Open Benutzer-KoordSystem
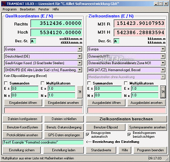Viewport: 170px width, 162px height. (x=23, y=127)
